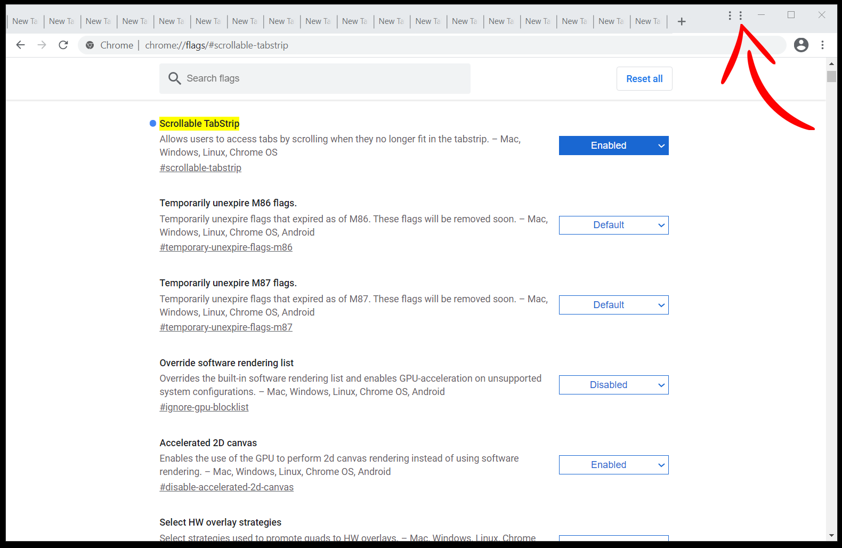Open the Scrollable TabStrip Enabled dropdown

[x=613, y=146]
